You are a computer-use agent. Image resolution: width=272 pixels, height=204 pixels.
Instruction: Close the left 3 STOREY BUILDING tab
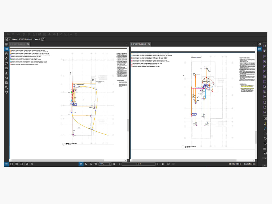[x=28, y=44]
